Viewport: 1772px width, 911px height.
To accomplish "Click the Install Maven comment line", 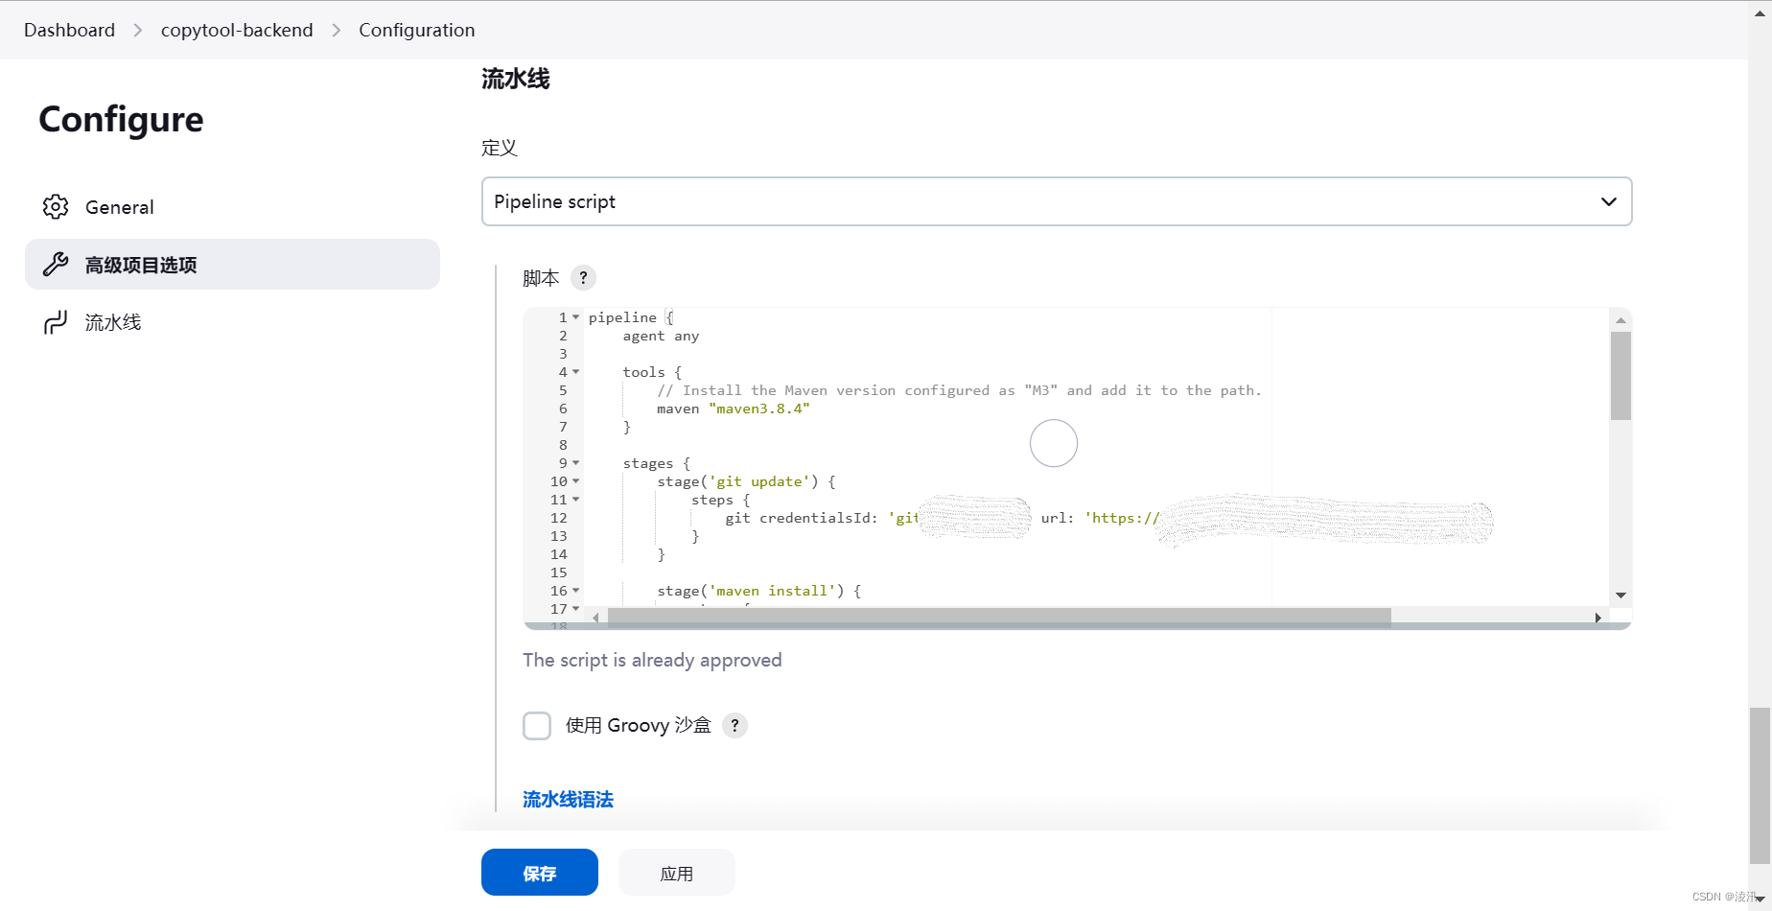I will coord(959,390).
